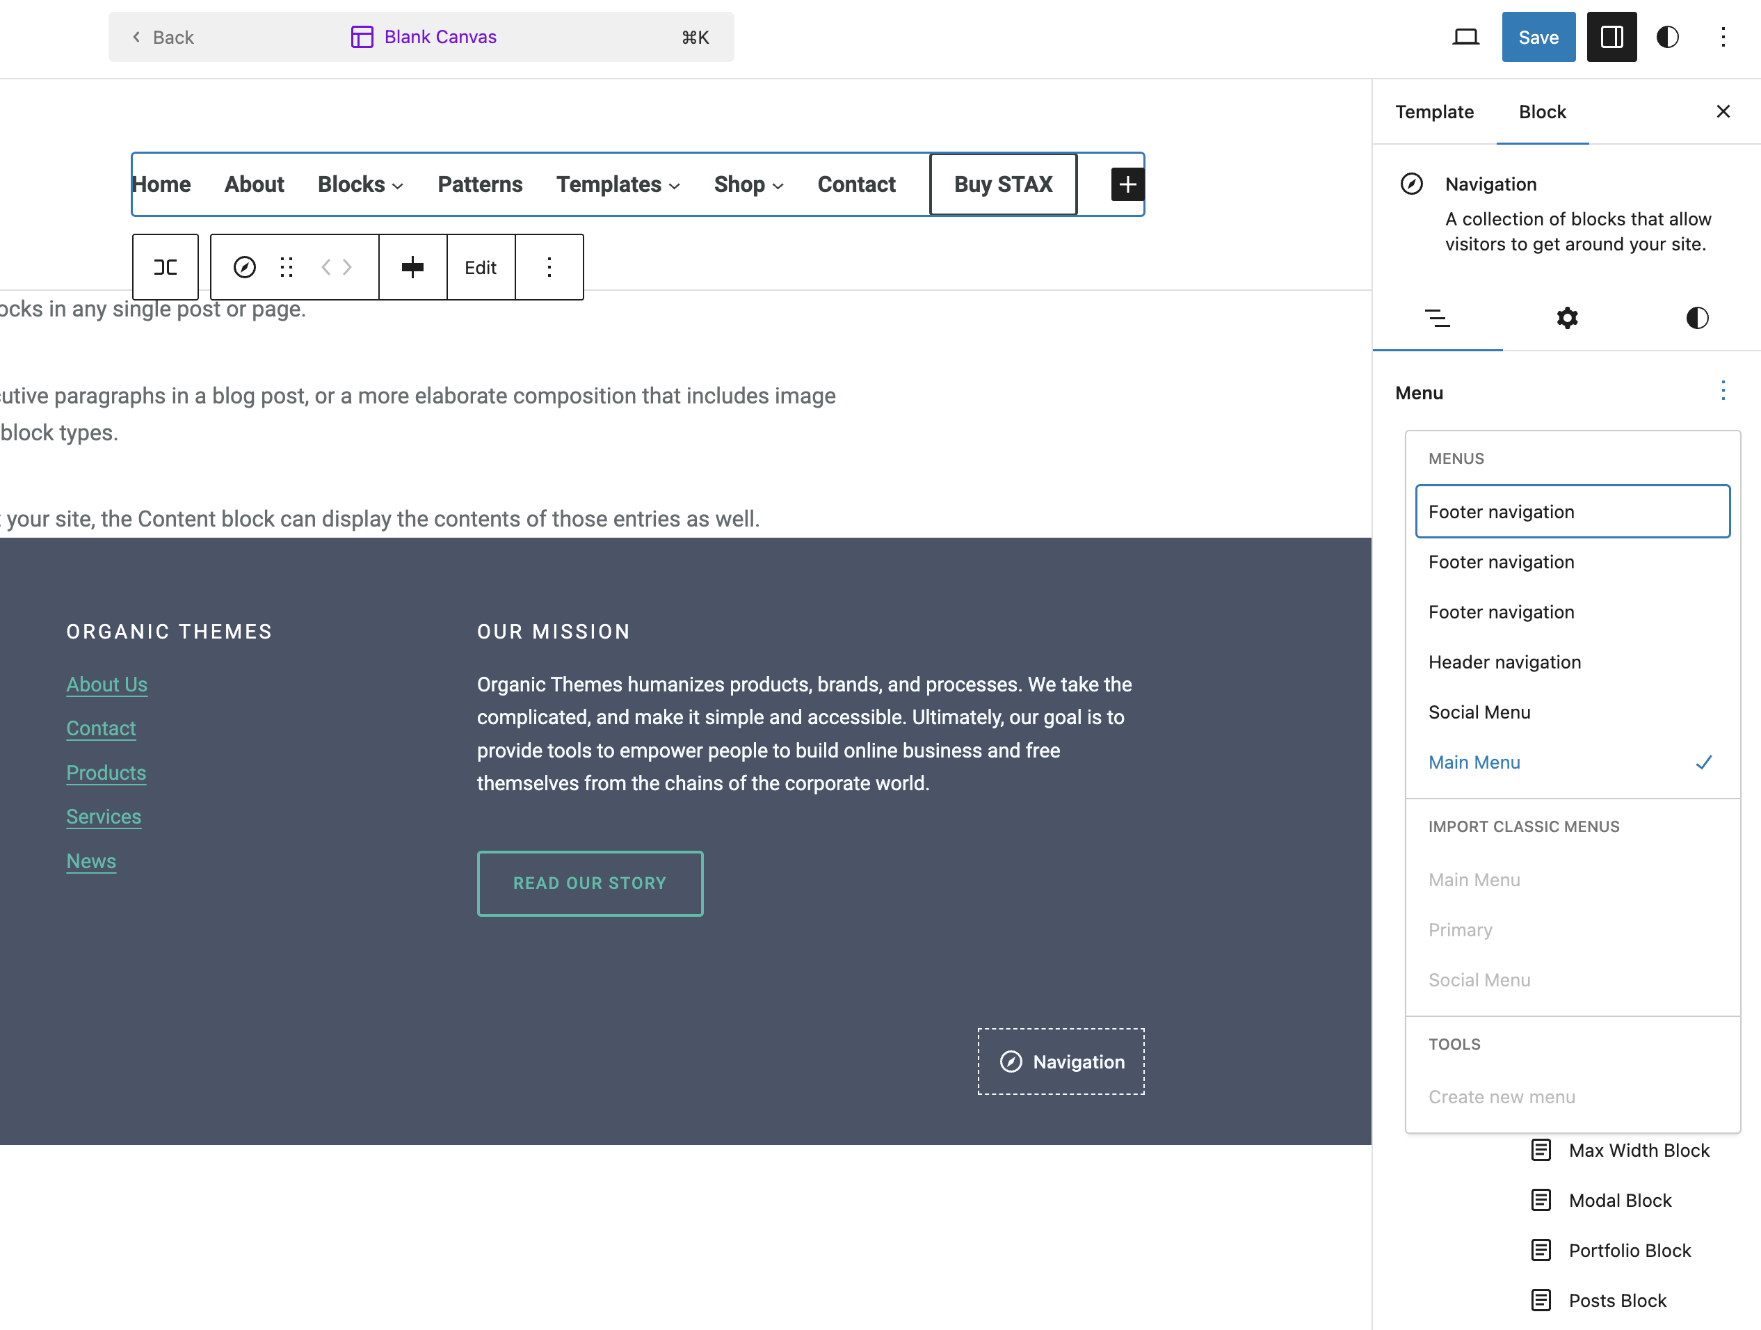Click the footer Contact link
Image resolution: width=1761 pixels, height=1330 pixels.
point(101,728)
